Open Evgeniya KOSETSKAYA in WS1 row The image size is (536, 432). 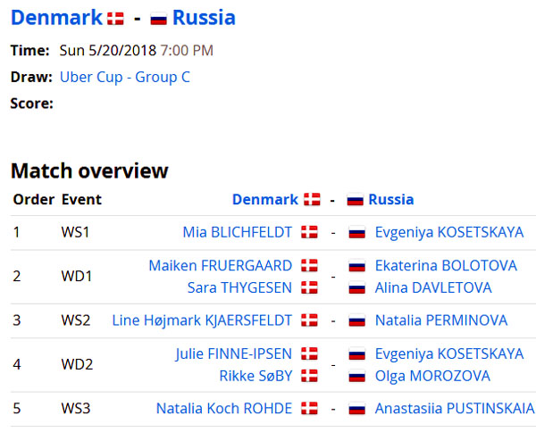449,232
